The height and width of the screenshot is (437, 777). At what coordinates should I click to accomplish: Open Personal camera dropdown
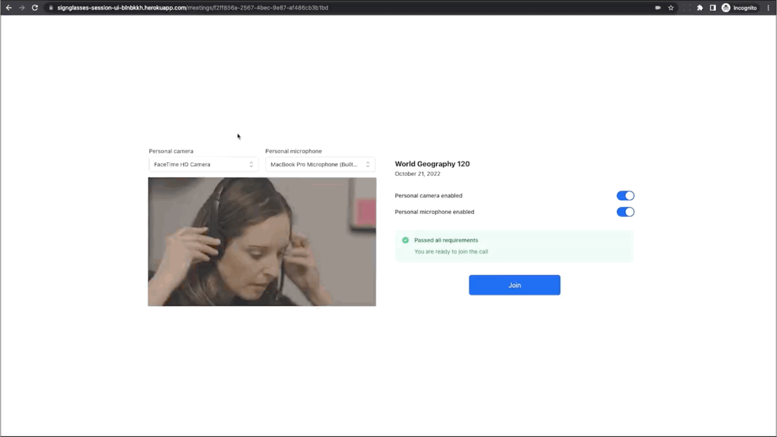204,164
